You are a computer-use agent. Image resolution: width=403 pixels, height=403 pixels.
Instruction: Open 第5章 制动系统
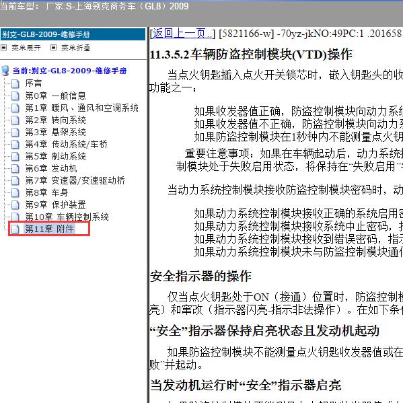[x=55, y=156]
